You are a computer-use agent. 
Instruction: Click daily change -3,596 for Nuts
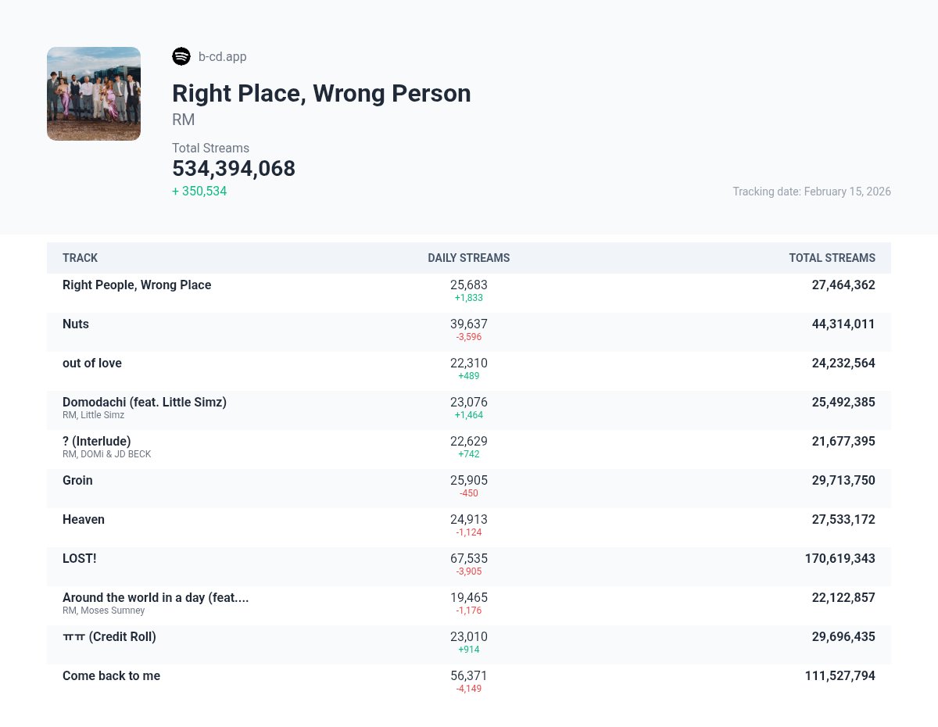point(469,337)
